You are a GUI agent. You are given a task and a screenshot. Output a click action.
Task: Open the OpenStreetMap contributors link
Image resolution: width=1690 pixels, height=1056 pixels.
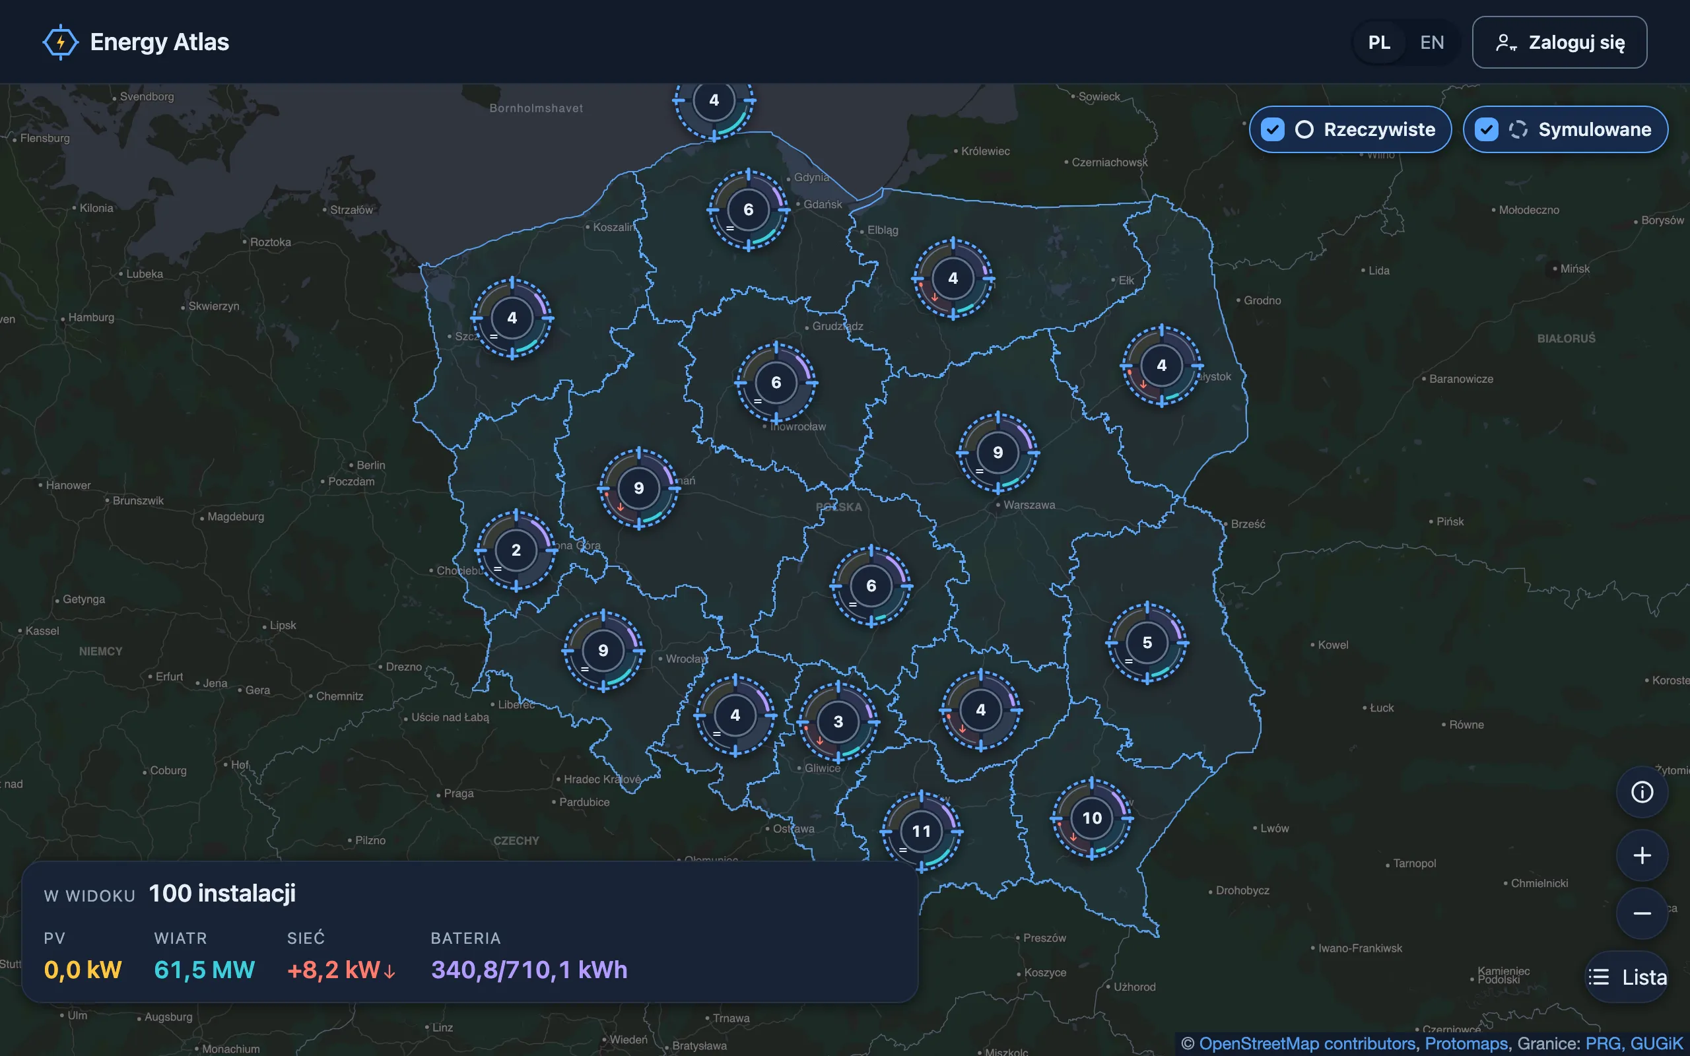point(1306,1043)
